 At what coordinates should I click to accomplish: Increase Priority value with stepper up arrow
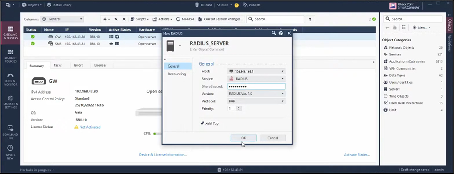click(x=239, y=107)
